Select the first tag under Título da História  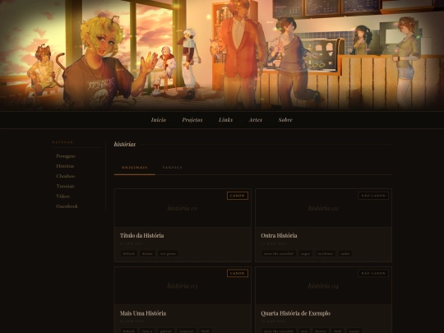coord(129,253)
